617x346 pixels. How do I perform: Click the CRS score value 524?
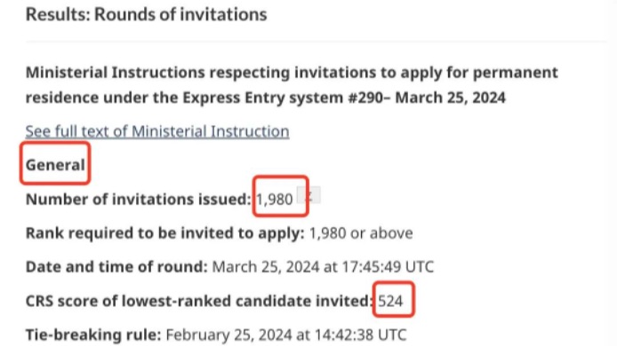pos(391,301)
